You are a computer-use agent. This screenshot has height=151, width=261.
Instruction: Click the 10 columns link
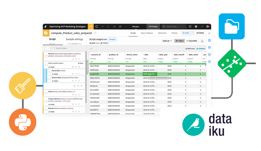click(201, 49)
